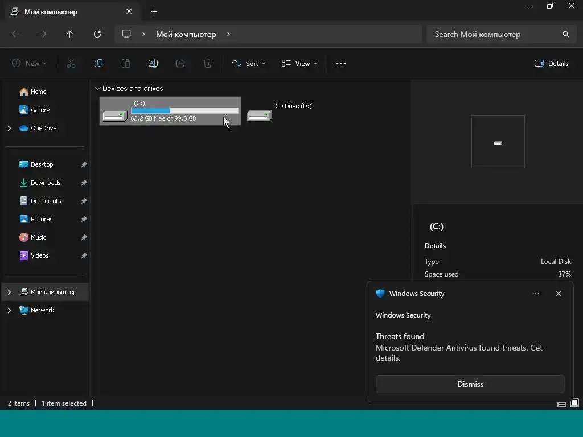The height and width of the screenshot is (437, 583).
Task: Navigate up one folder level
Action: [70, 34]
